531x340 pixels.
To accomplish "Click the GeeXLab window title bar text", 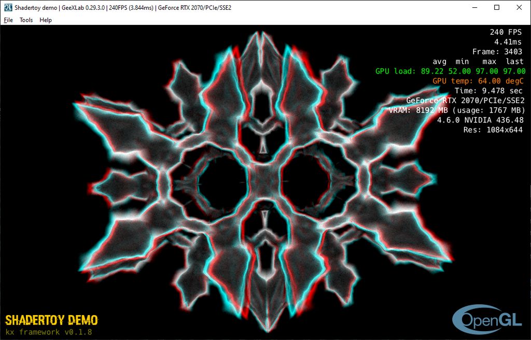I will 123,7.
